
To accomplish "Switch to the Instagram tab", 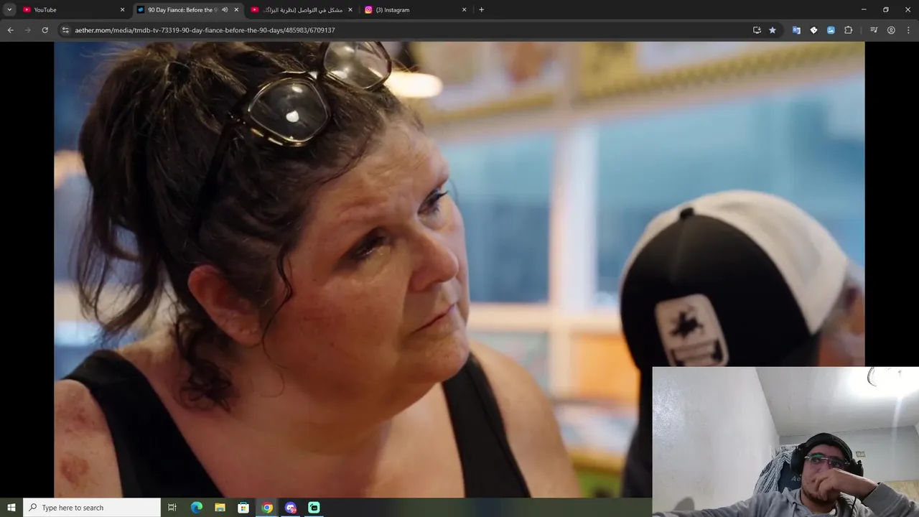I will (x=415, y=10).
